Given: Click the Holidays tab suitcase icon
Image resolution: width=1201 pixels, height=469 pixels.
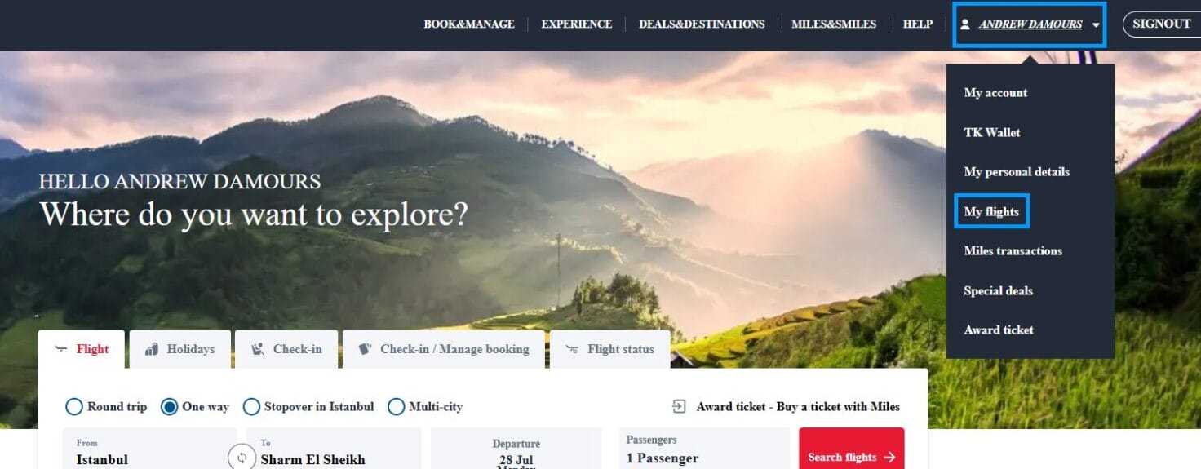Looking at the screenshot, I should coord(152,349).
